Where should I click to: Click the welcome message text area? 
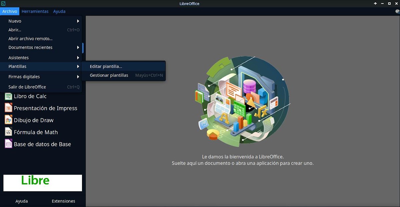click(x=243, y=160)
